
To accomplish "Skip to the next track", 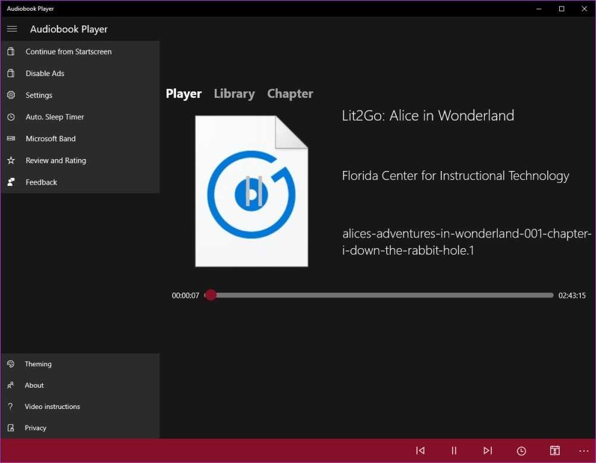I will (x=488, y=451).
